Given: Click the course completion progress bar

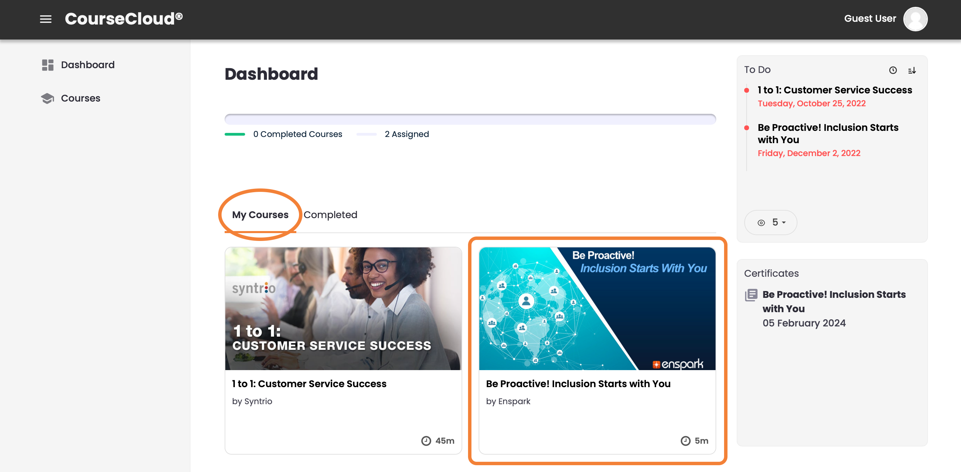Looking at the screenshot, I should point(470,119).
